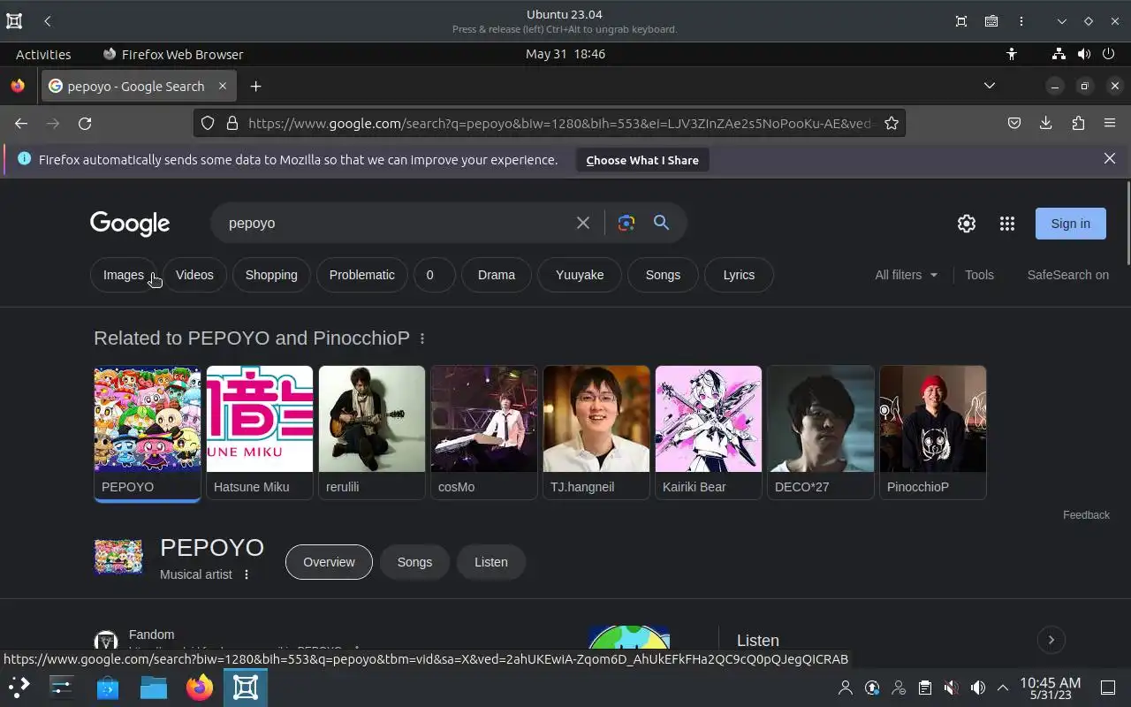Screen dimensions: 1131x707
Task: Click SafeSearch on setting
Action: pyautogui.click(x=1067, y=275)
